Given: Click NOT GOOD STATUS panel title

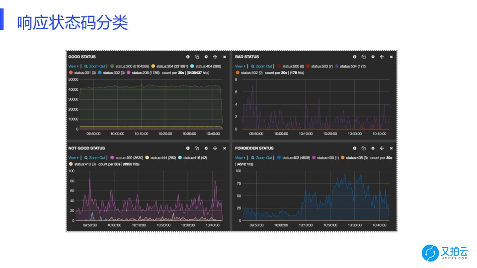Looking at the screenshot, I should click(x=86, y=148).
